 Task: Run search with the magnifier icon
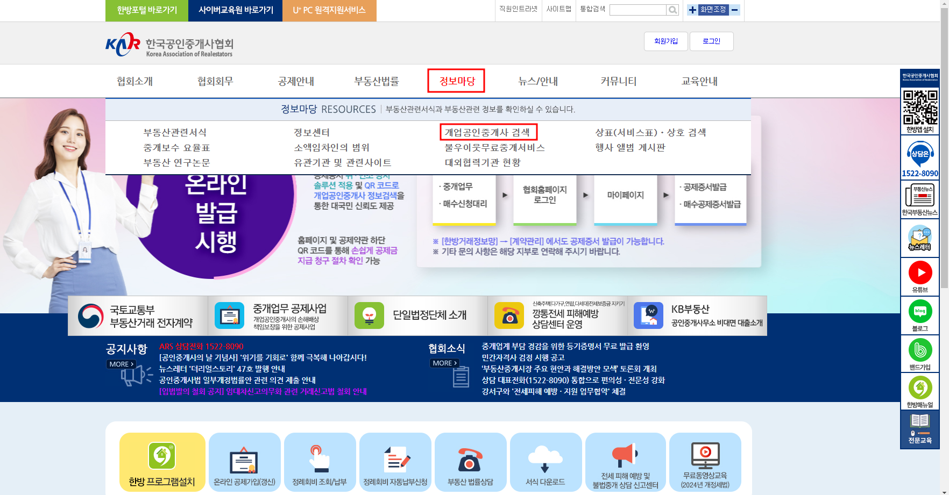tap(672, 10)
